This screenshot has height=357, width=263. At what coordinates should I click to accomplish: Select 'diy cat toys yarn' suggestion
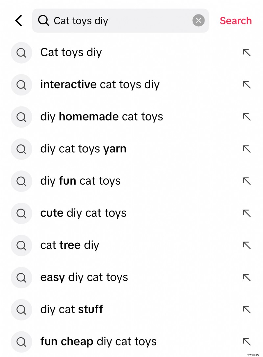point(83,149)
